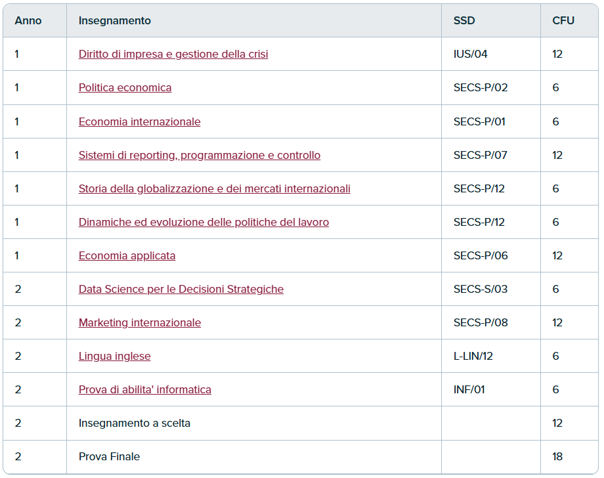Go to Economia internazionale course page

pos(139,121)
